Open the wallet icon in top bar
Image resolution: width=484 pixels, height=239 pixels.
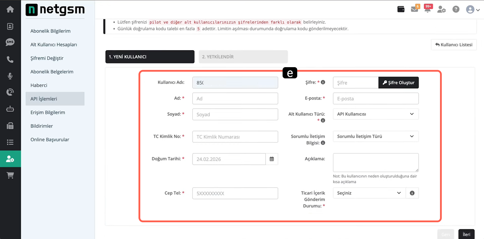coord(401,9)
